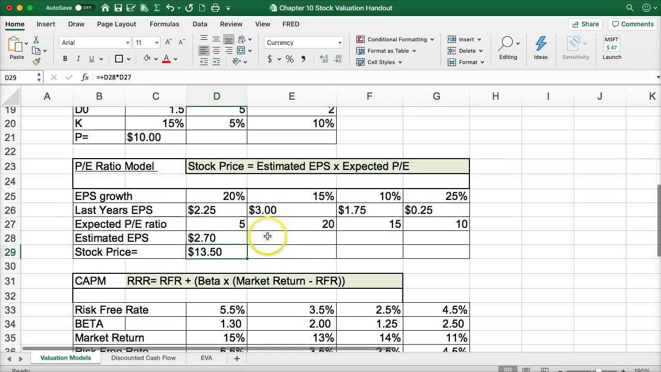Viewport: 661px width, 372px height.
Task: Select the Format Painter icon
Action: 37,61
